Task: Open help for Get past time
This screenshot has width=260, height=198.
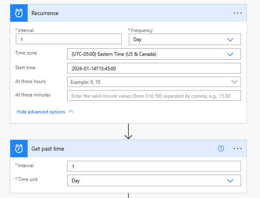Action: [x=221, y=149]
